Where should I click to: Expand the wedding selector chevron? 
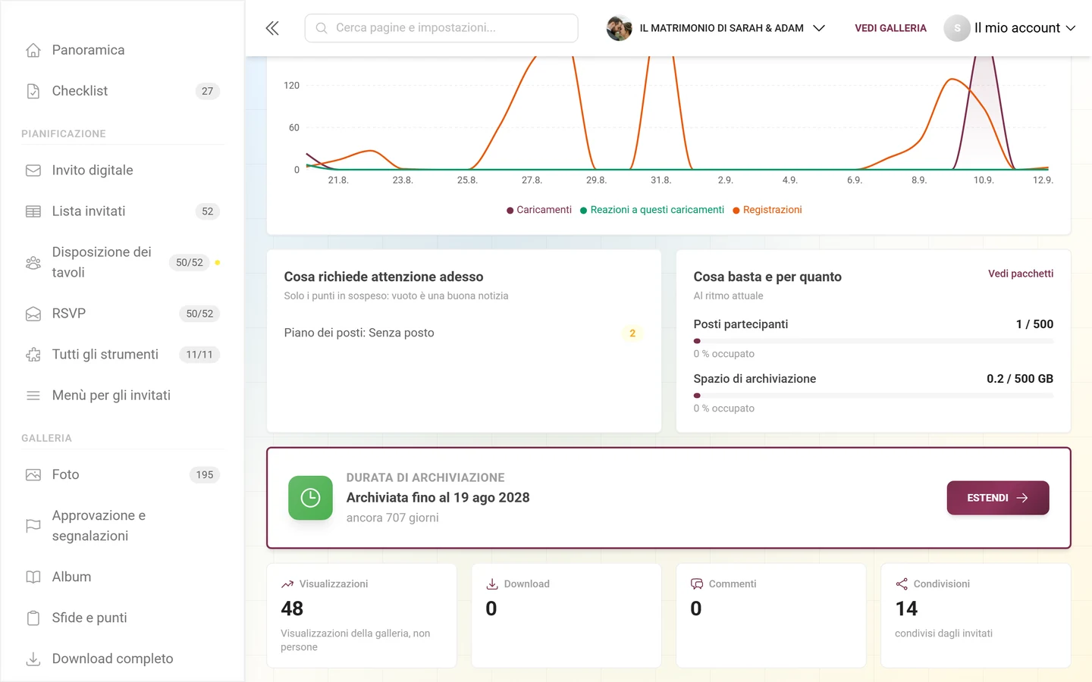[x=819, y=28]
